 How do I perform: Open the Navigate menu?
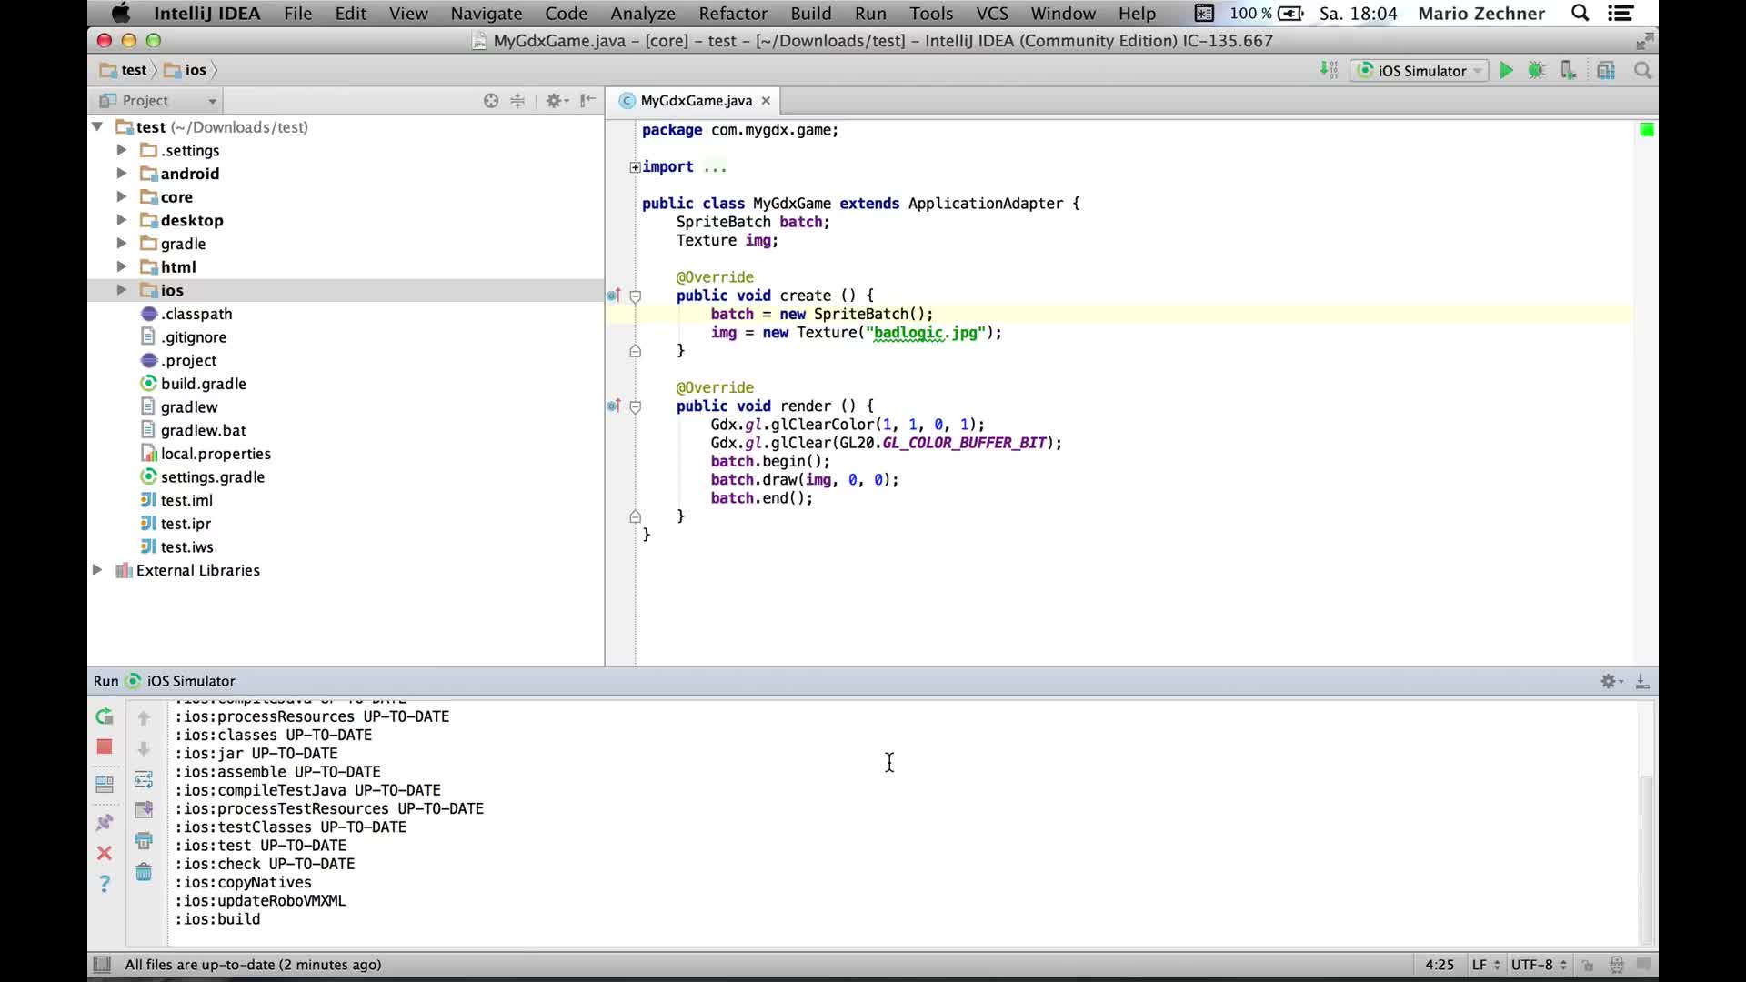click(x=487, y=13)
